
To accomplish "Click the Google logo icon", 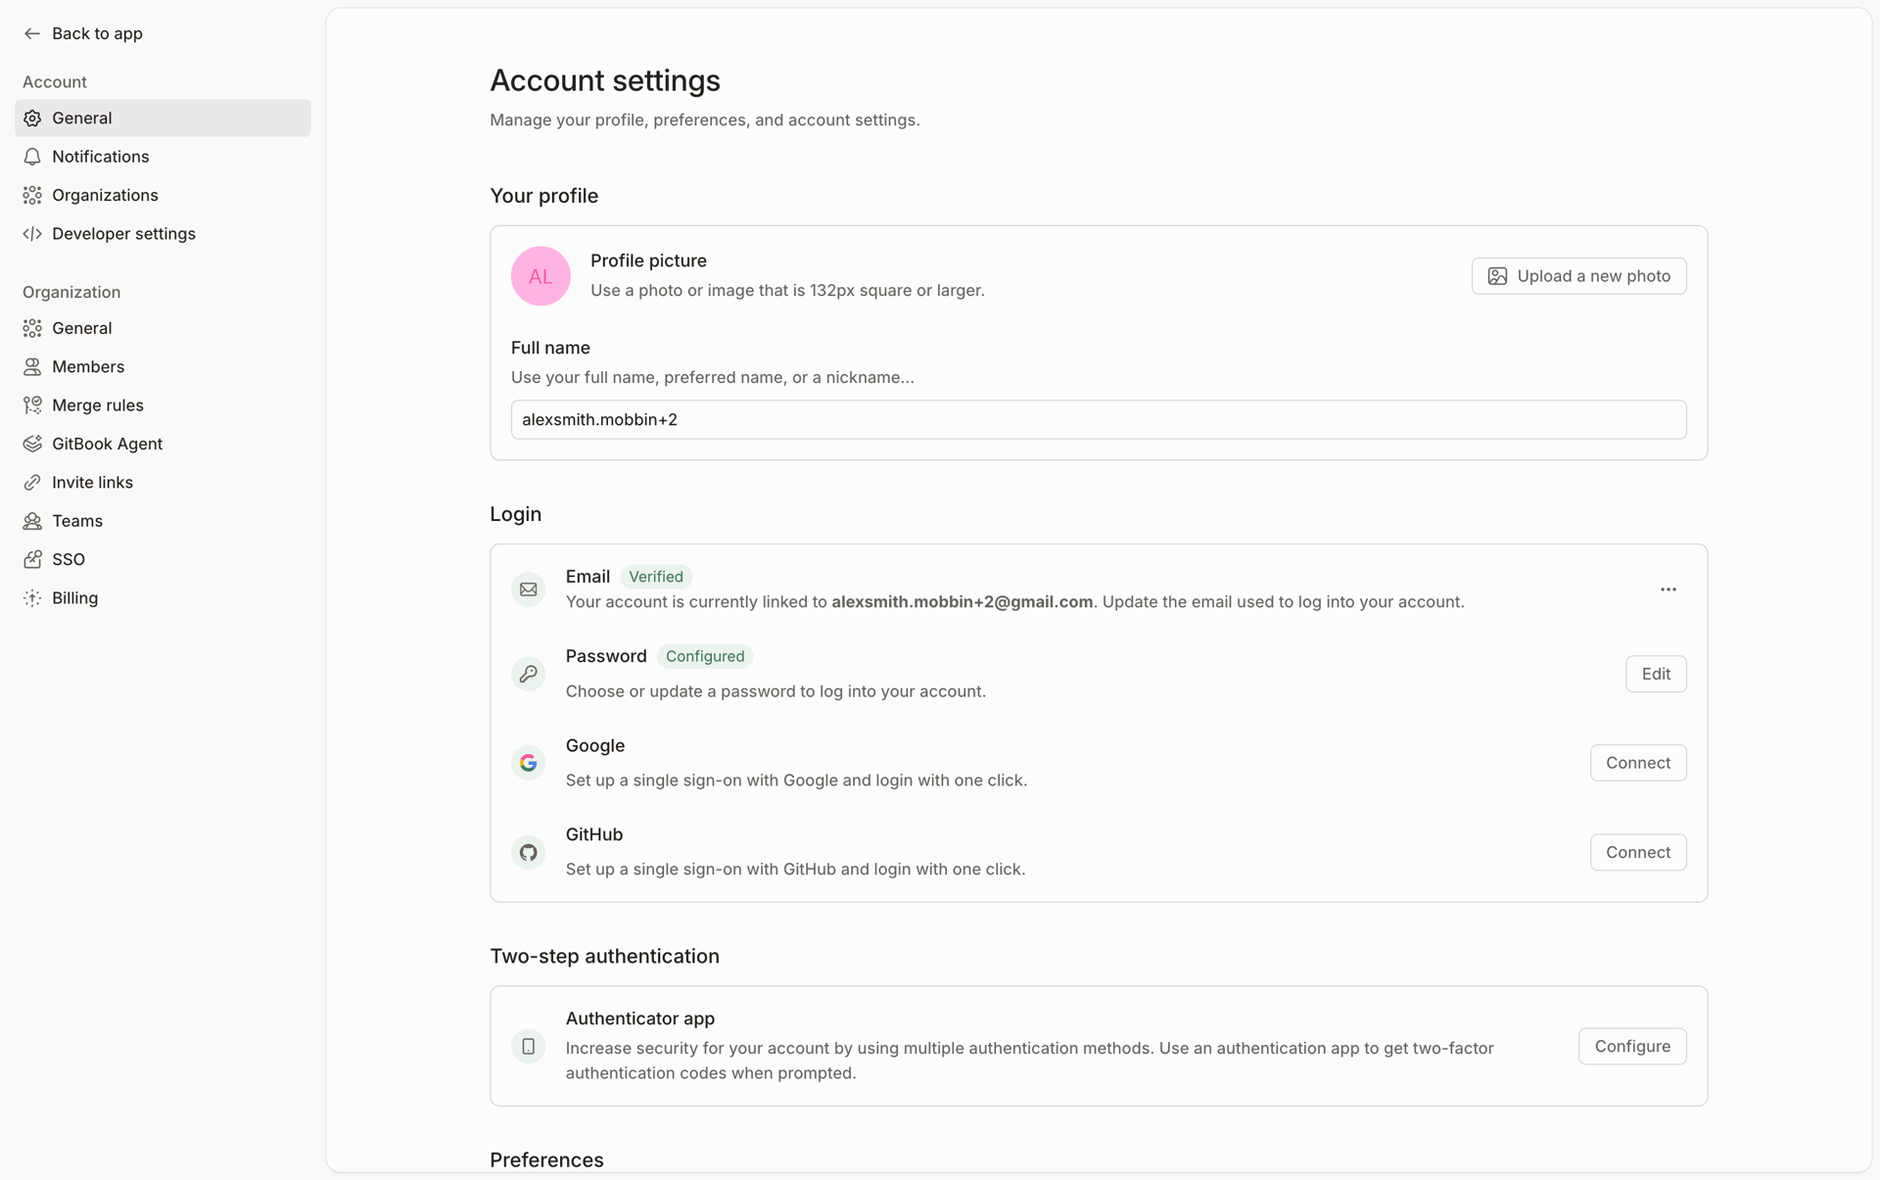I will click(529, 763).
